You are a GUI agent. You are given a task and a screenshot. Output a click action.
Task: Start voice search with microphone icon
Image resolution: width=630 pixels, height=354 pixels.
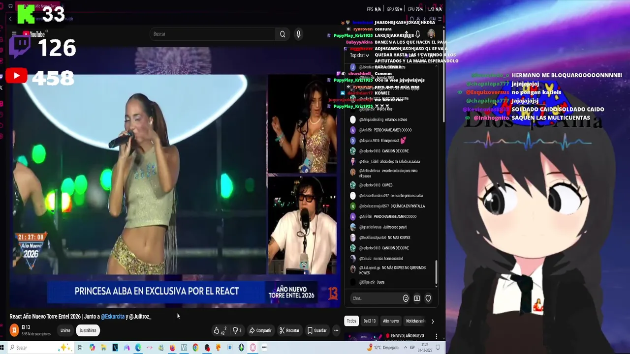click(x=298, y=34)
